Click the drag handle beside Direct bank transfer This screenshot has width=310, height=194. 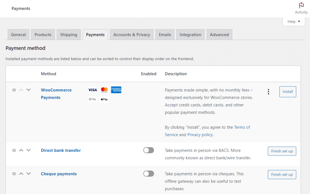14,150
